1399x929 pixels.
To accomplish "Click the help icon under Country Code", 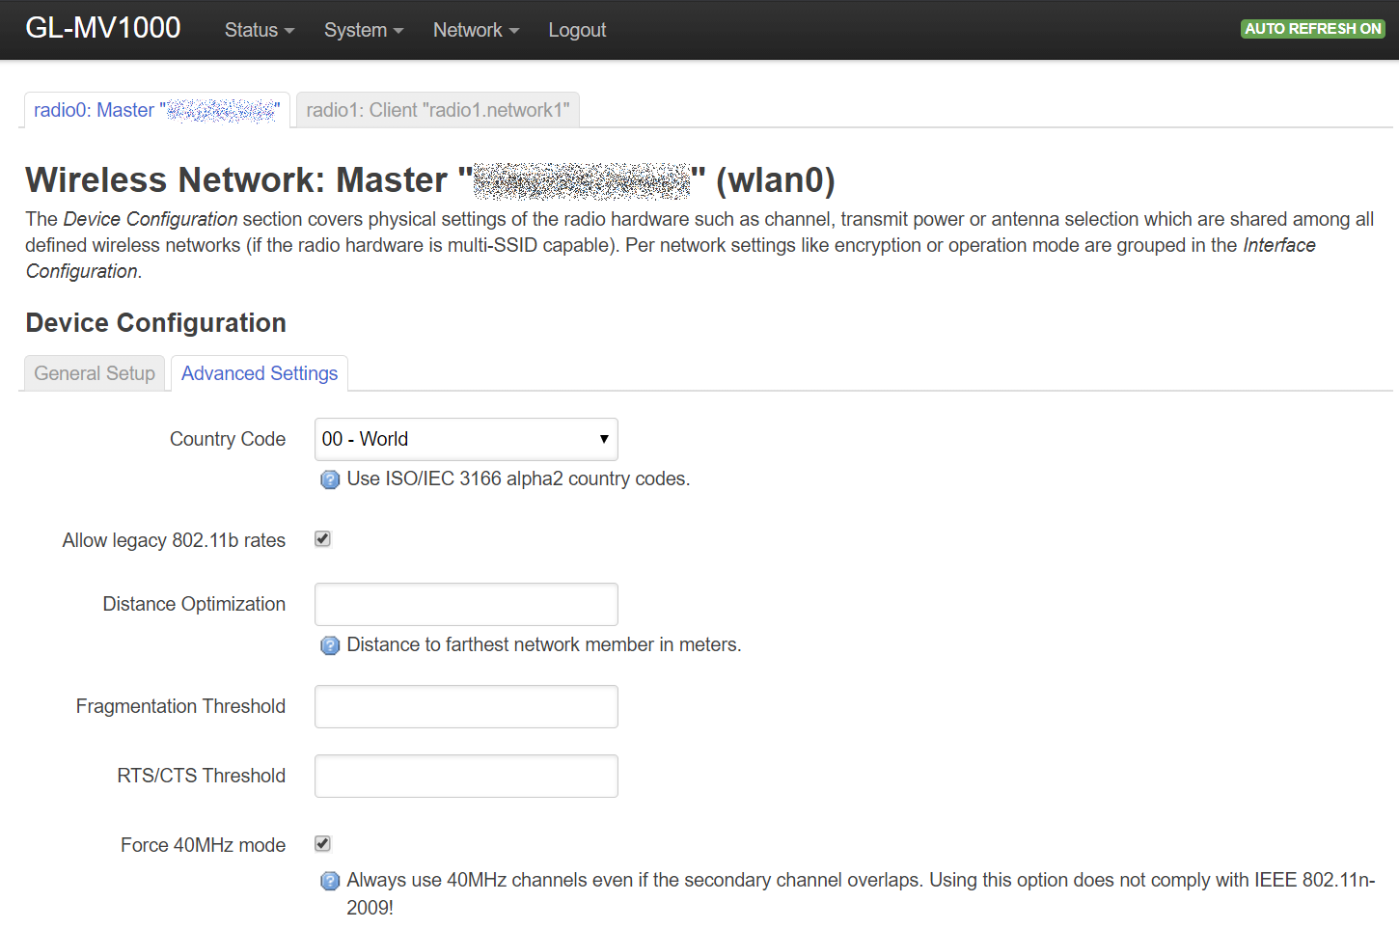I will click(330, 479).
